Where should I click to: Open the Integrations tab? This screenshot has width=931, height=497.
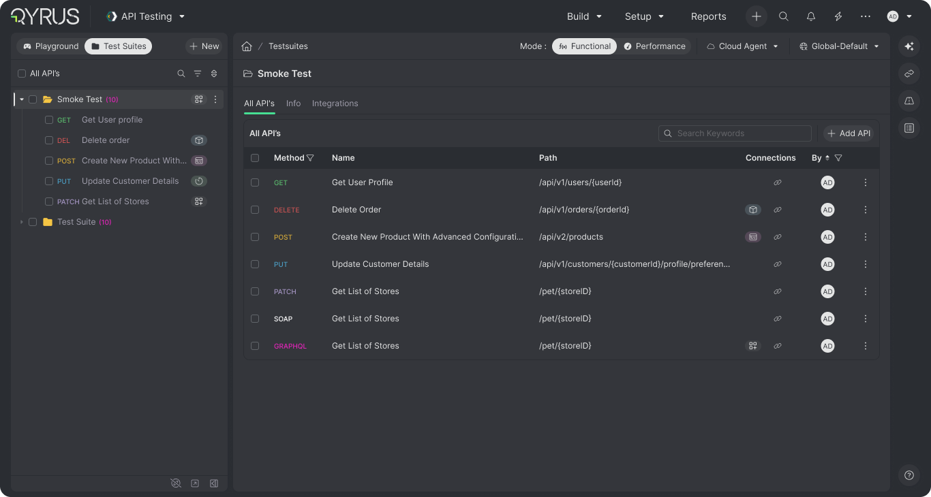[x=335, y=103]
